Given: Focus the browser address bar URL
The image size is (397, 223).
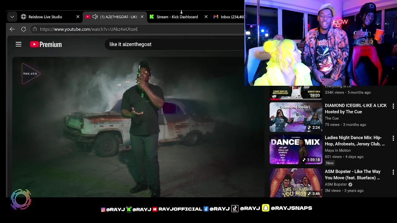Looking at the screenshot, I should pos(89,29).
